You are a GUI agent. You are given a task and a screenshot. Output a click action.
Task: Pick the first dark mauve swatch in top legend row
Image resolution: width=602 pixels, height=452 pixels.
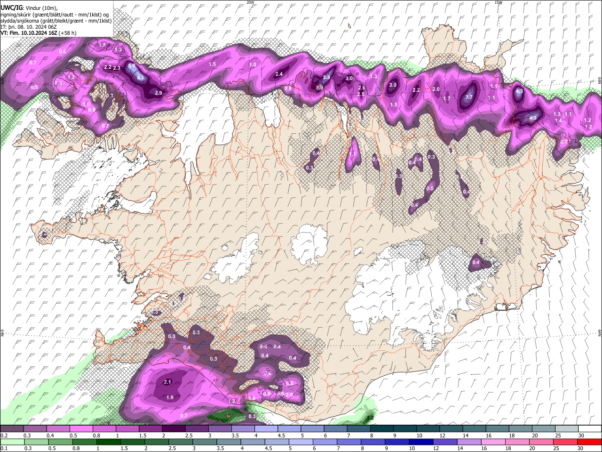click(12, 429)
